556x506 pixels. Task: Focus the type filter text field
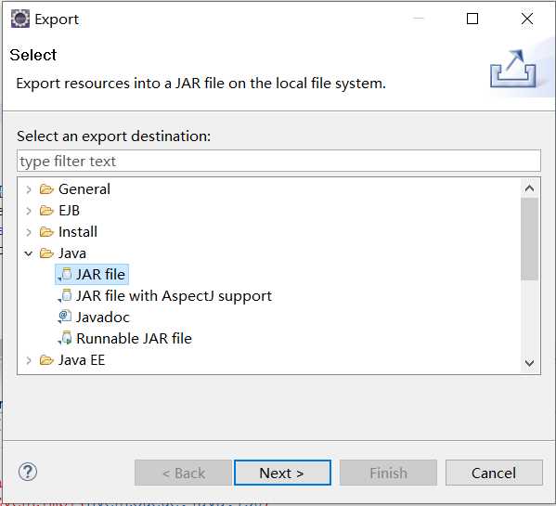pos(278,161)
